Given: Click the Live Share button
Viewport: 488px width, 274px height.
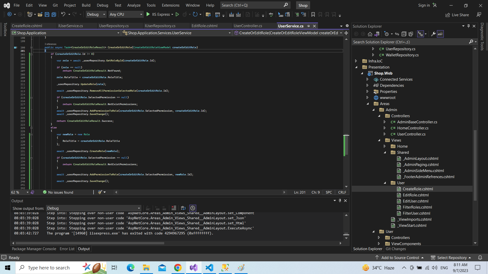Looking at the screenshot, I should (457, 15).
